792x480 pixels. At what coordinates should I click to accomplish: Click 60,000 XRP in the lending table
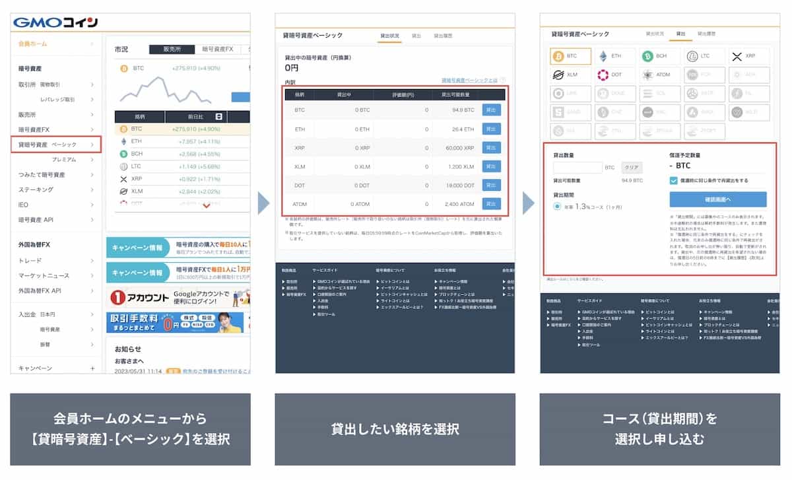(x=461, y=148)
